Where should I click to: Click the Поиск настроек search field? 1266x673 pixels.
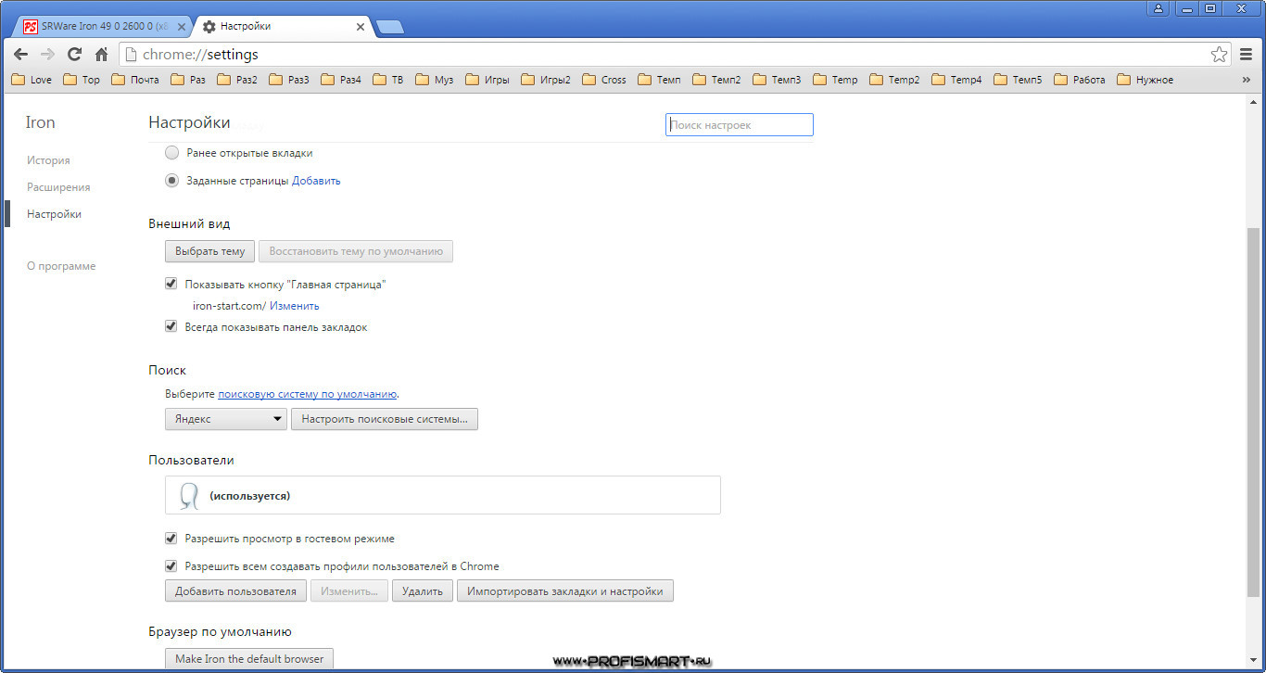tap(739, 125)
